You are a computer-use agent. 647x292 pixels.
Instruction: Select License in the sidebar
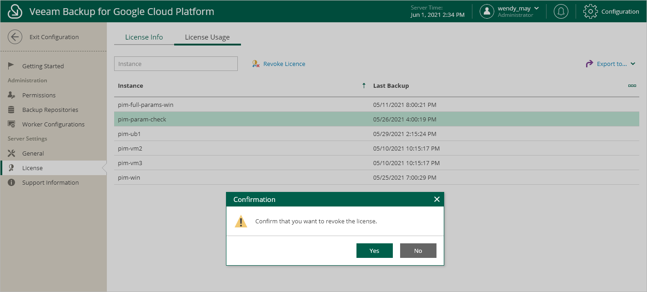pyautogui.click(x=53, y=168)
